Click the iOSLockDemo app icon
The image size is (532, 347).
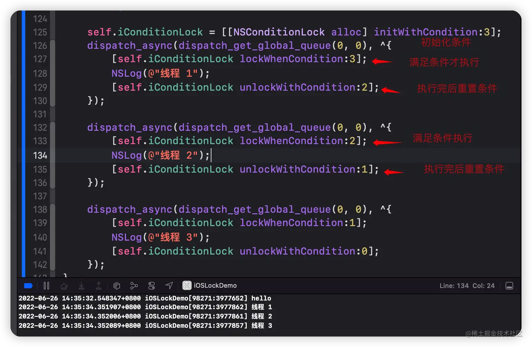187,285
